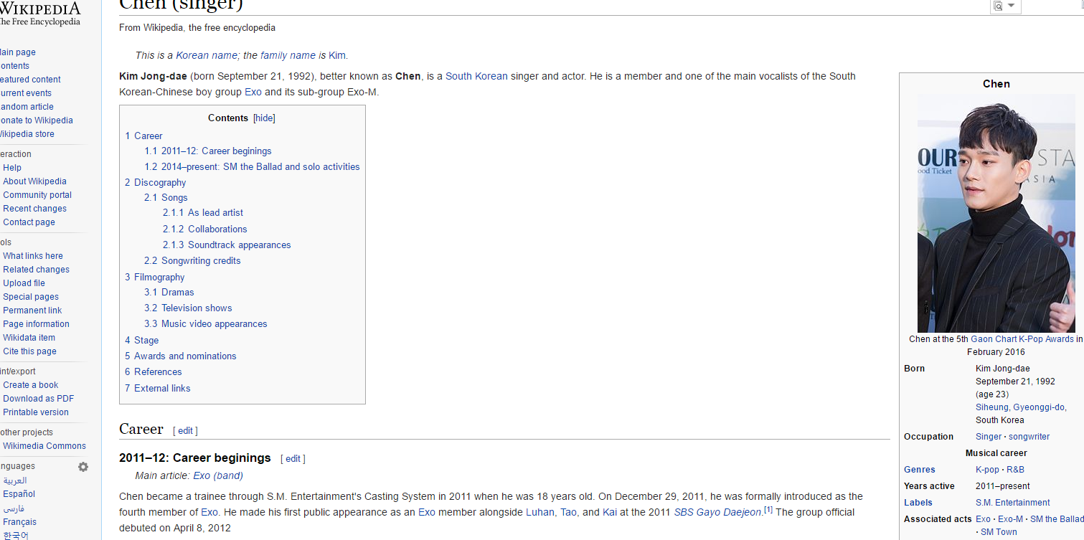
Task: Open the language settings gear
Action: click(x=83, y=466)
